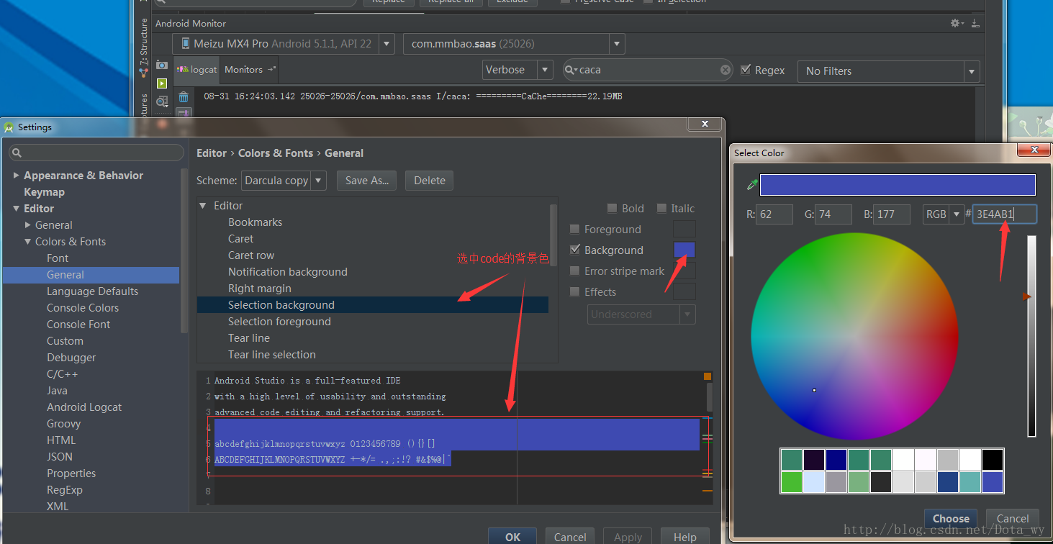
Task: Cancel the Select Color dialog
Action: point(1013,519)
